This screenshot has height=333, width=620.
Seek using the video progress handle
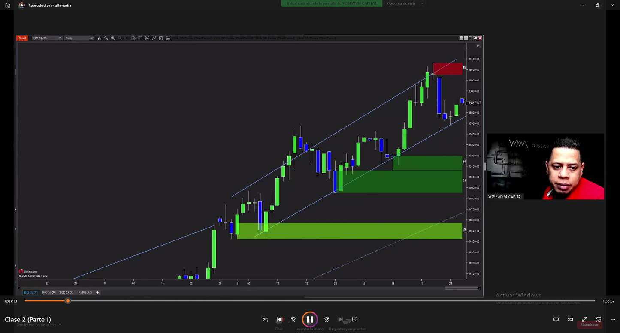pyautogui.click(x=67, y=301)
